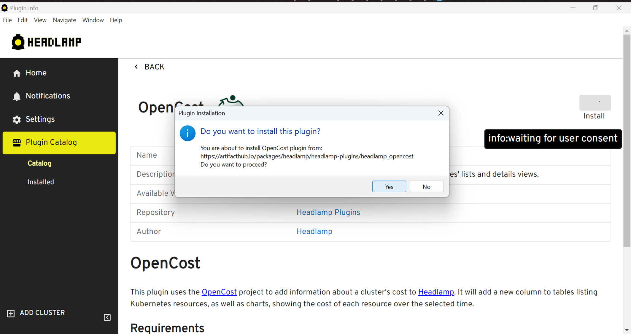The height and width of the screenshot is (334, 631).
Task: Open the OpenCost project link
Action: tap(219, 292)
